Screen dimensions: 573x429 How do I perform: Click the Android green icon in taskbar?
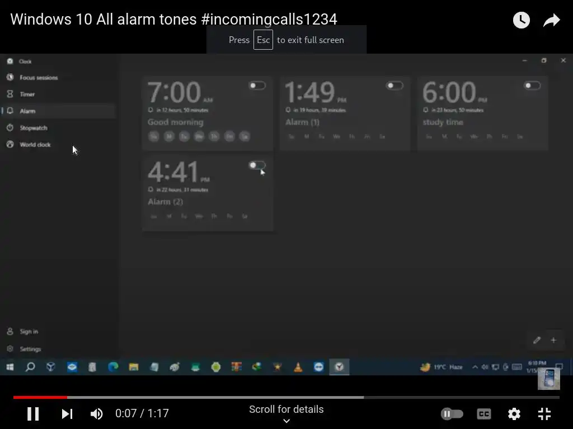click(216, 367)
